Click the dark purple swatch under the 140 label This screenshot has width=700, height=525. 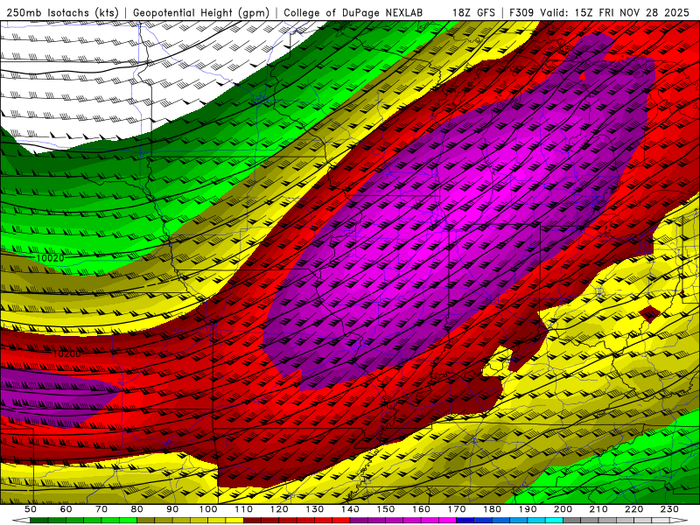(x=359, y=521)
